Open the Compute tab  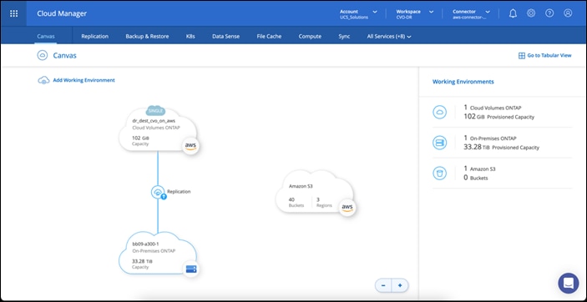pos(310,37)
